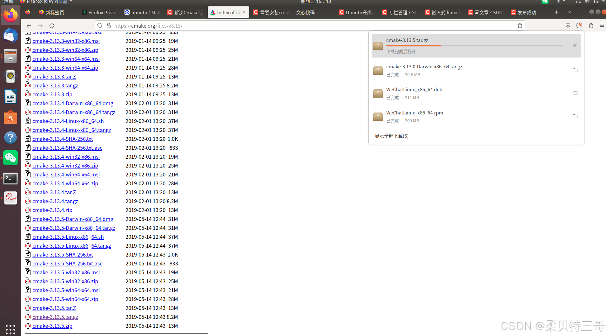Open the Terminal from the dock

10,178
